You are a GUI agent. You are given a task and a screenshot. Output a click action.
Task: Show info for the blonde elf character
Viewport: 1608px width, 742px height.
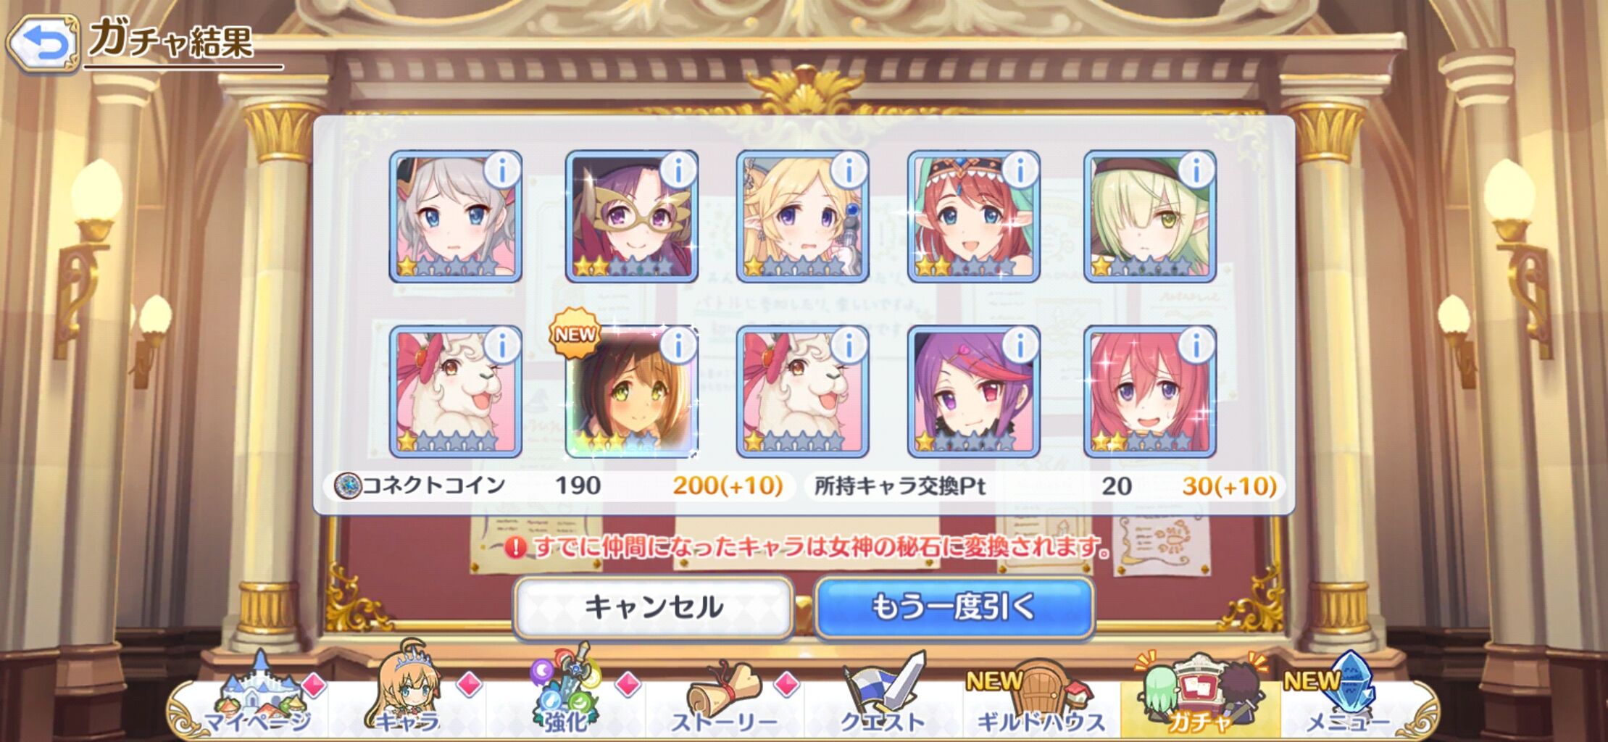[849, 170]
